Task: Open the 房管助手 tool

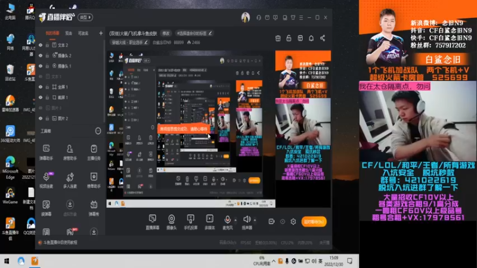Action: (x=70, y=152)
